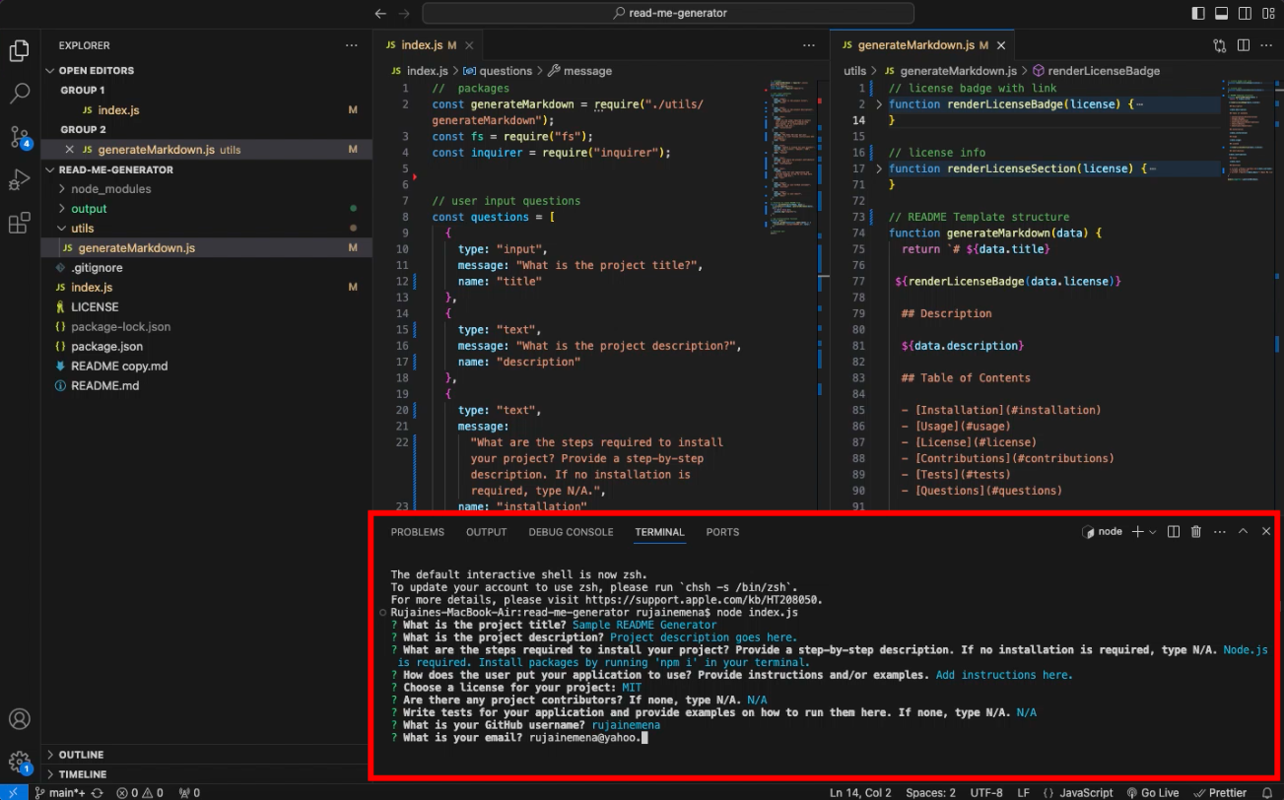This screenshot has height=800, width=1284.
Task: Maximize the terminal panel size
Action: click(x=1244, y=532)
